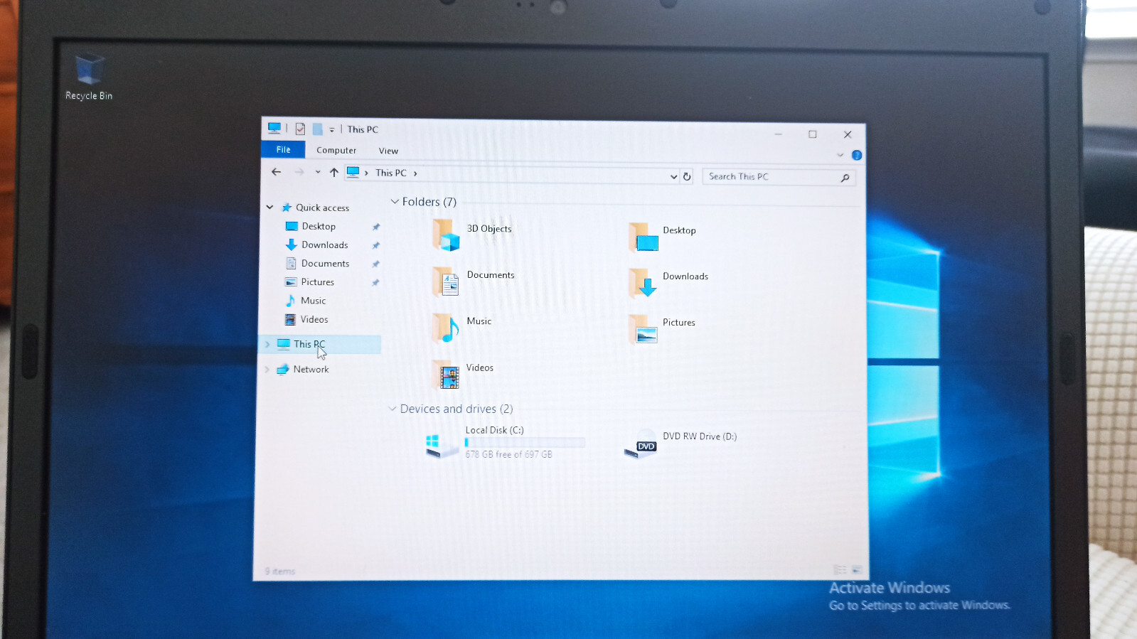
Task: Select the Local Disk (C:) drive icon
Action: 441,445
